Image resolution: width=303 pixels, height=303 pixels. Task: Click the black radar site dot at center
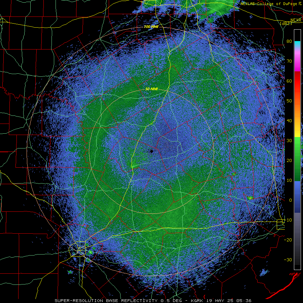[152, 151]
